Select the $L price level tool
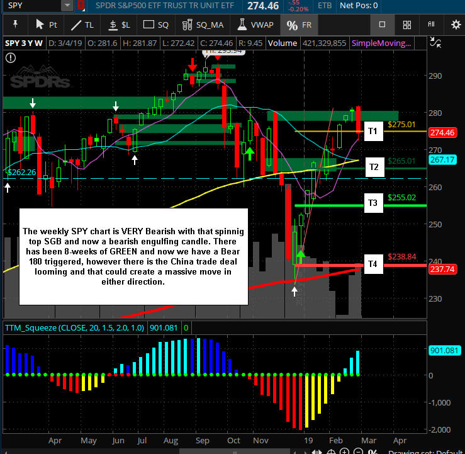Viewport: 465px width, 454px height. tap(119, 25)
